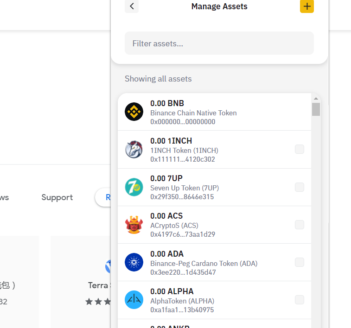
Task: Click the 7UP token logo
Action: tap(134, 187)
